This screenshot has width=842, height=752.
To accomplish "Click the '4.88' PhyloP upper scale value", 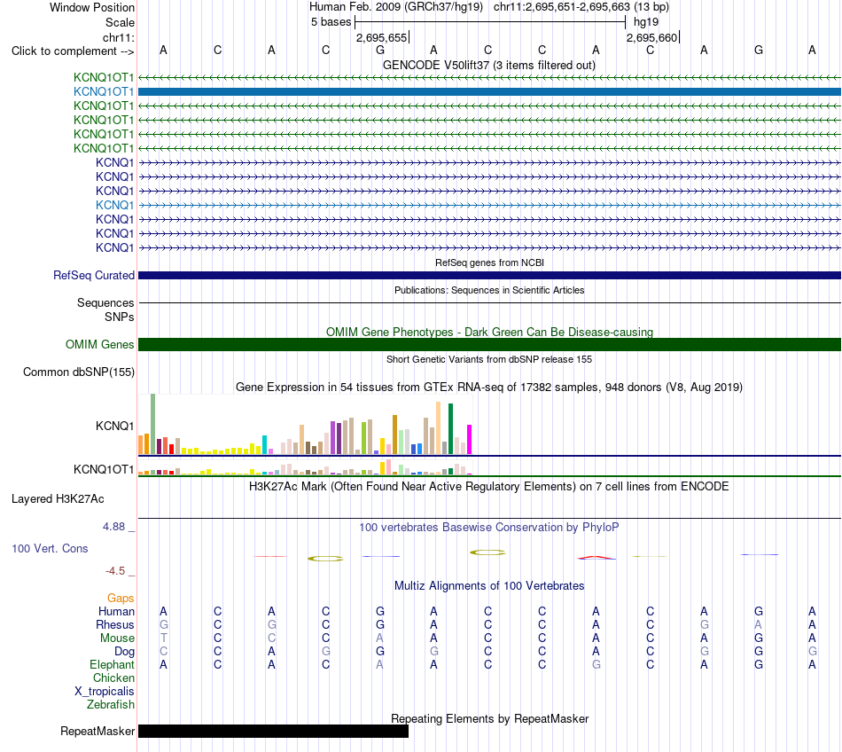I will [x=113, y=527].
